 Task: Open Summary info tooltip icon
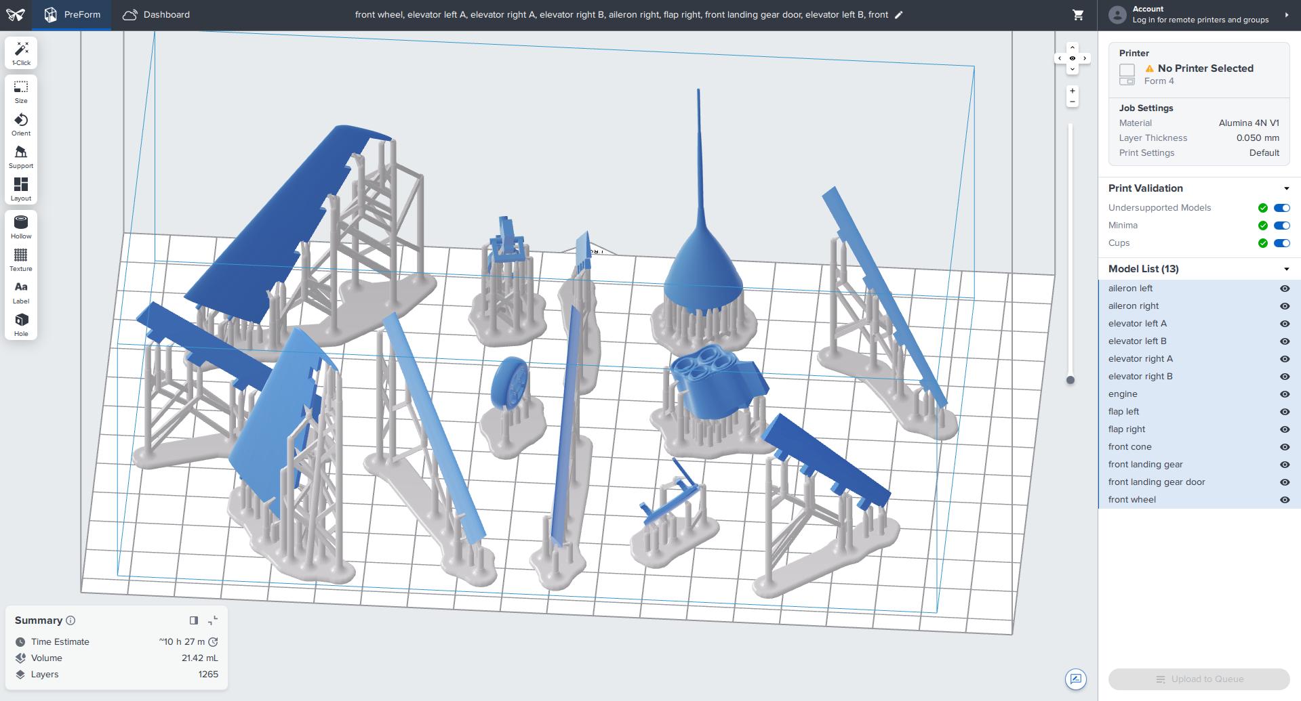tap(71, 620)
